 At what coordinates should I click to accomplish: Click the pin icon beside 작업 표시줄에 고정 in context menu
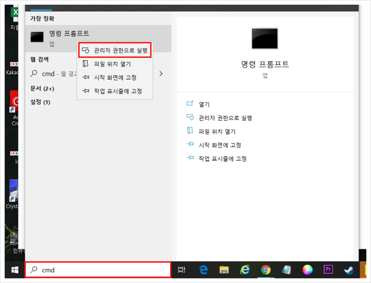click(x=85, y=91)
